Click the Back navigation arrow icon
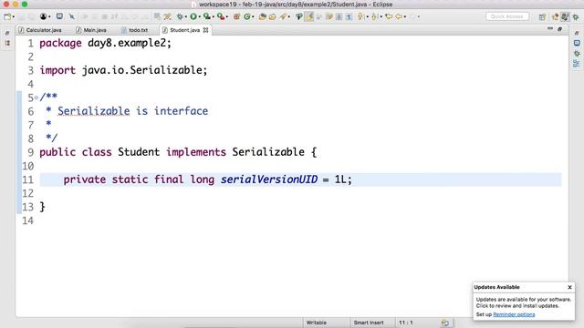Image resolution: width=584 pixels, height=328 pixels. pos(399,16)
